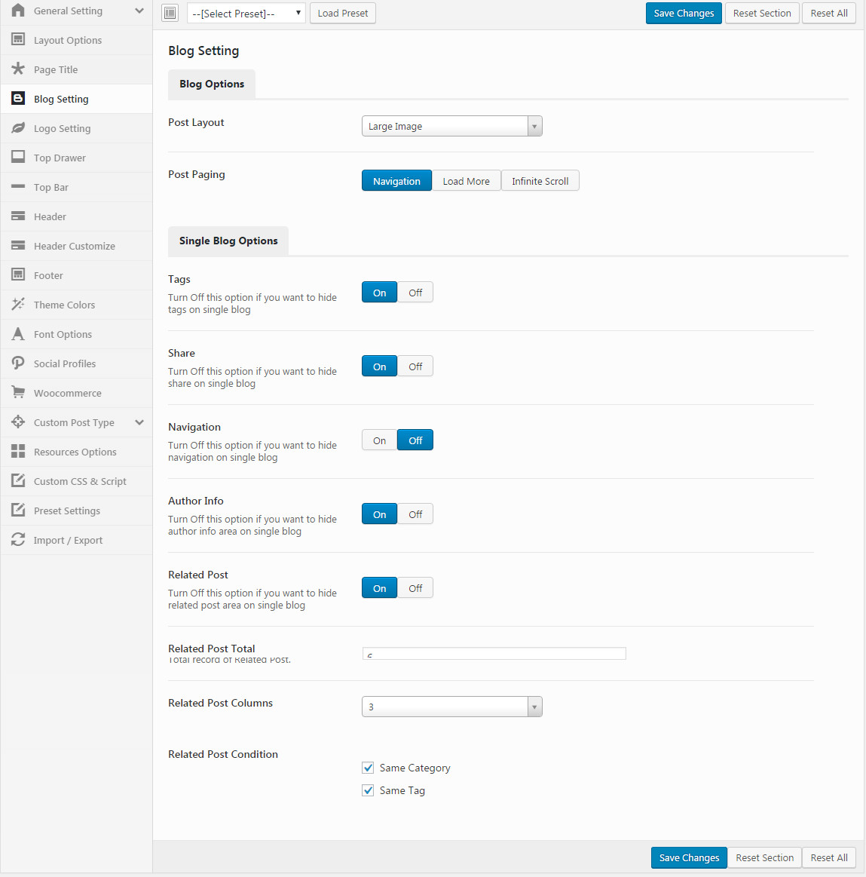
Task: Click the Single Blog Options section heading
Action: pyautogui.click(x=228, y=241)
